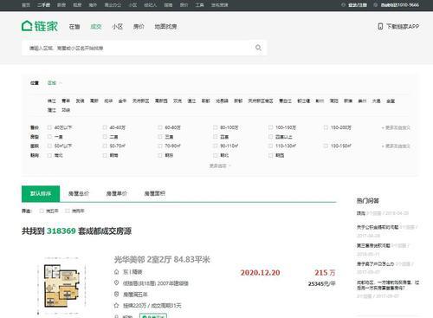
Task: Filter by 高新西 district
Action: (161, 101)
